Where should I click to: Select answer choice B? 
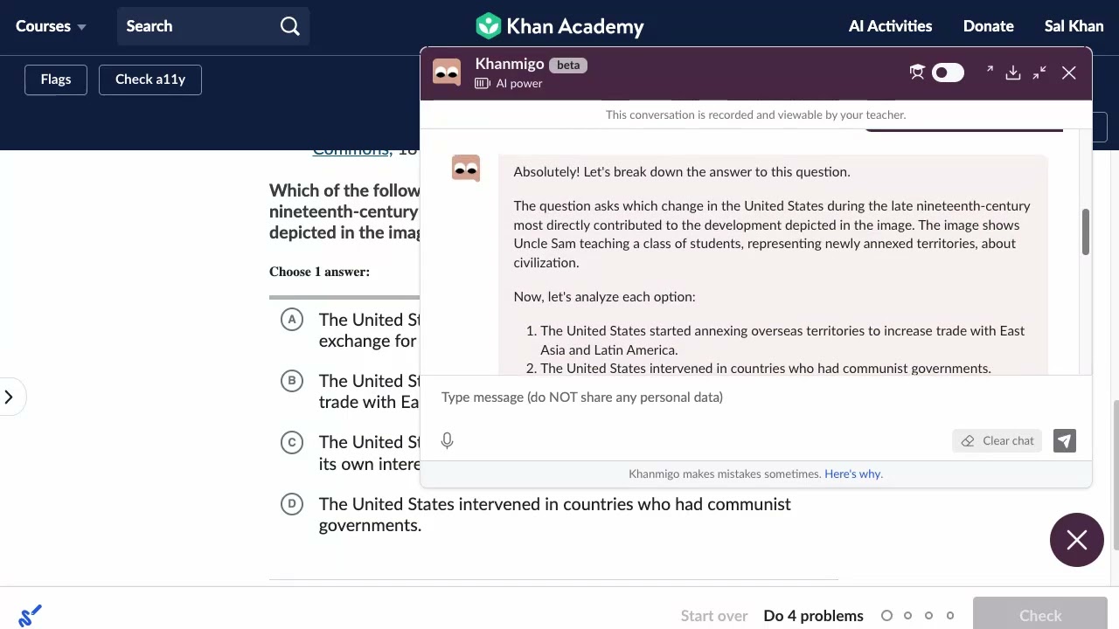[292, 381]
